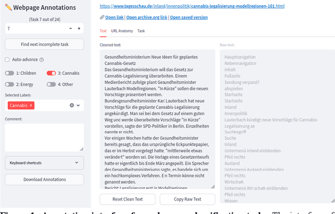
Task: Remove the Cannabis label tag with x
Action: pyautogui.click(x=31, y=105)
